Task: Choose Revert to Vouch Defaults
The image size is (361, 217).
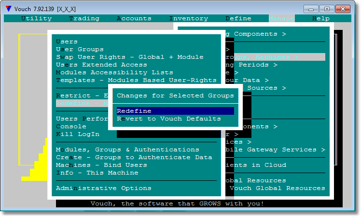Action: point(169,119)
